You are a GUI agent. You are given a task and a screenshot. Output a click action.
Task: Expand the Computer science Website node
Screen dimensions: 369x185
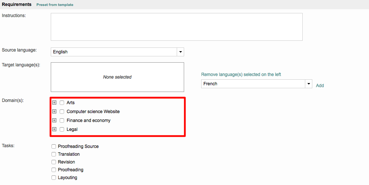tap(54, 112)
